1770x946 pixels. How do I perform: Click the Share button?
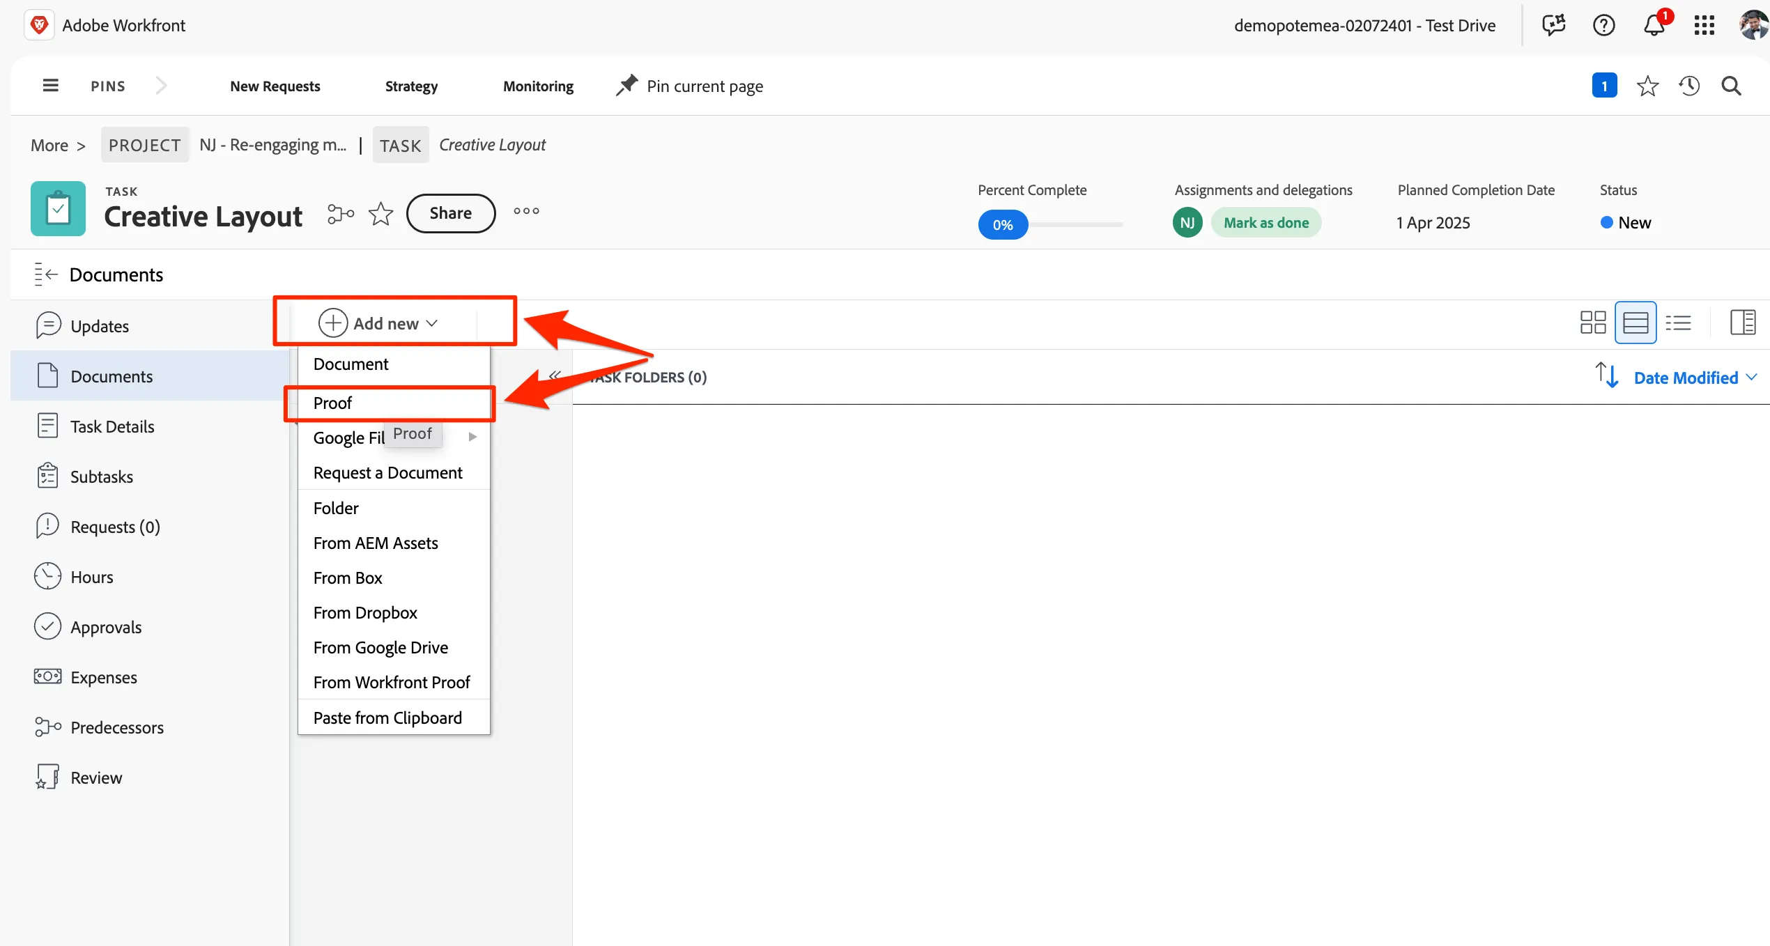click(x=451, y=213)
